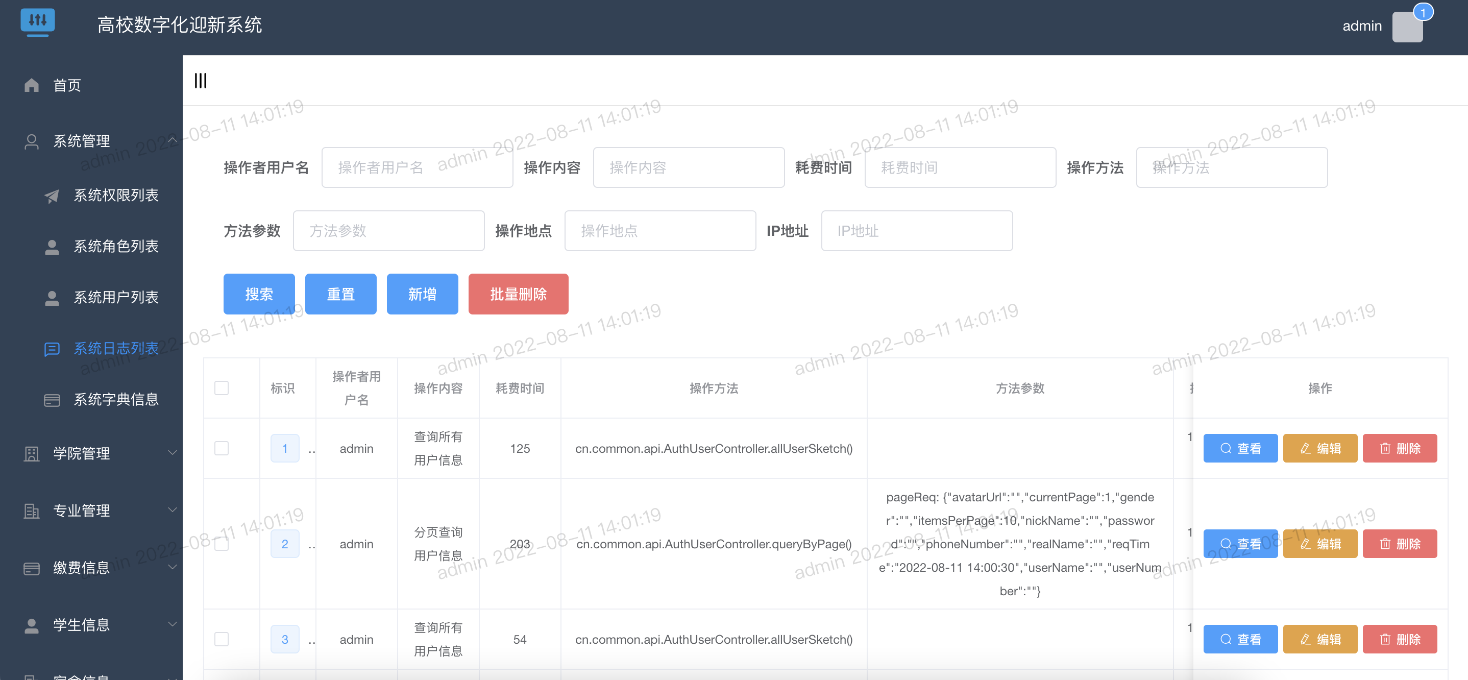
Task: Click 编辑 for log row 1
Action: tap(1320, 448)
